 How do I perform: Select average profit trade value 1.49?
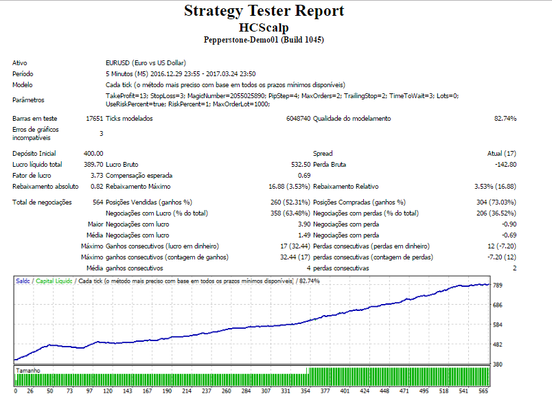(x=304, y=235)
